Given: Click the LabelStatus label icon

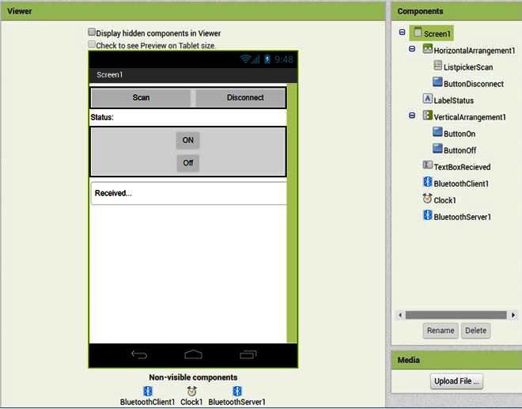Looking at the screenshot, I should (x=427, y=99).
